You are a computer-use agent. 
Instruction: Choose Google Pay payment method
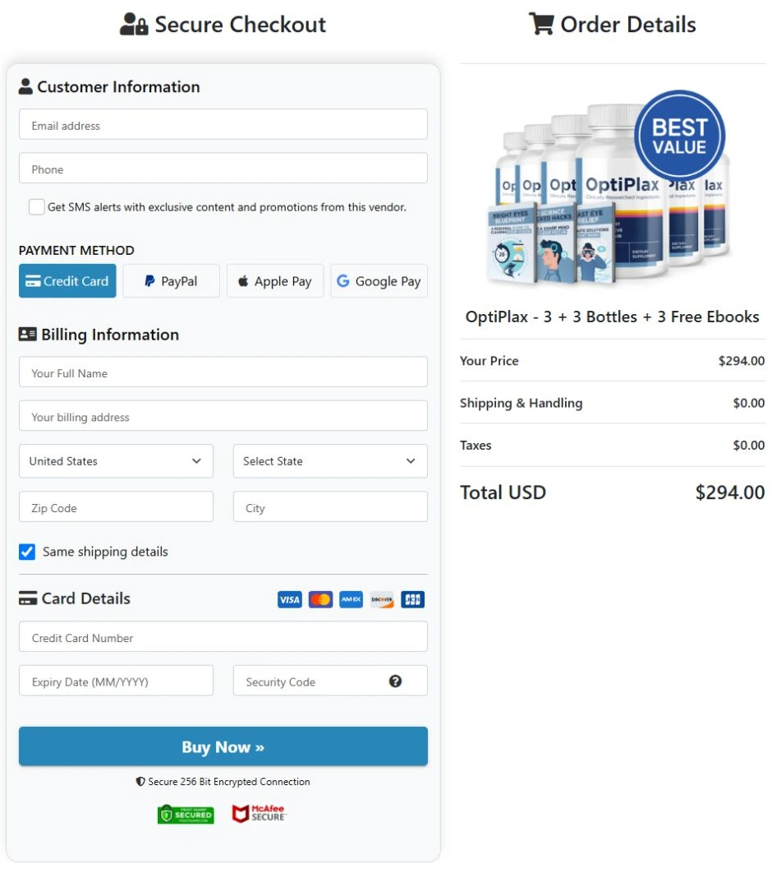click(379, 280)
